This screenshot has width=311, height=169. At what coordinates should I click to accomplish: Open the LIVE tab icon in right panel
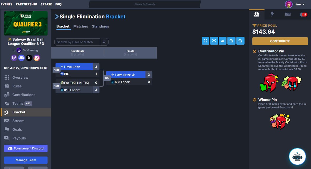click(288, 14)
